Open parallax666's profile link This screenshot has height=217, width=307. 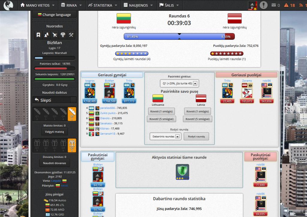pyautogui.click(x=108, y=108)
